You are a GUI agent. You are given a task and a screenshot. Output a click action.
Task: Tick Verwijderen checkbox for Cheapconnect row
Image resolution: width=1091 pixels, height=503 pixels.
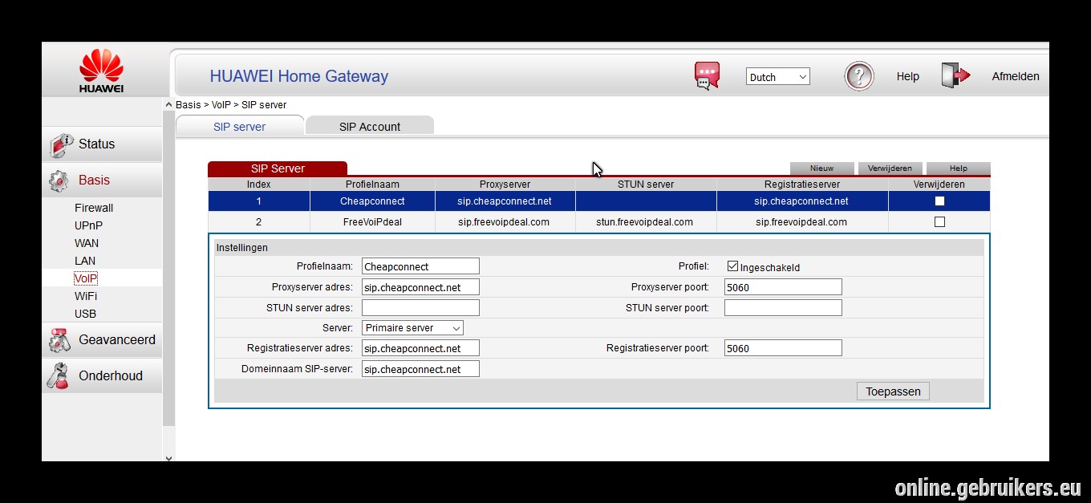tap(939, 201)
